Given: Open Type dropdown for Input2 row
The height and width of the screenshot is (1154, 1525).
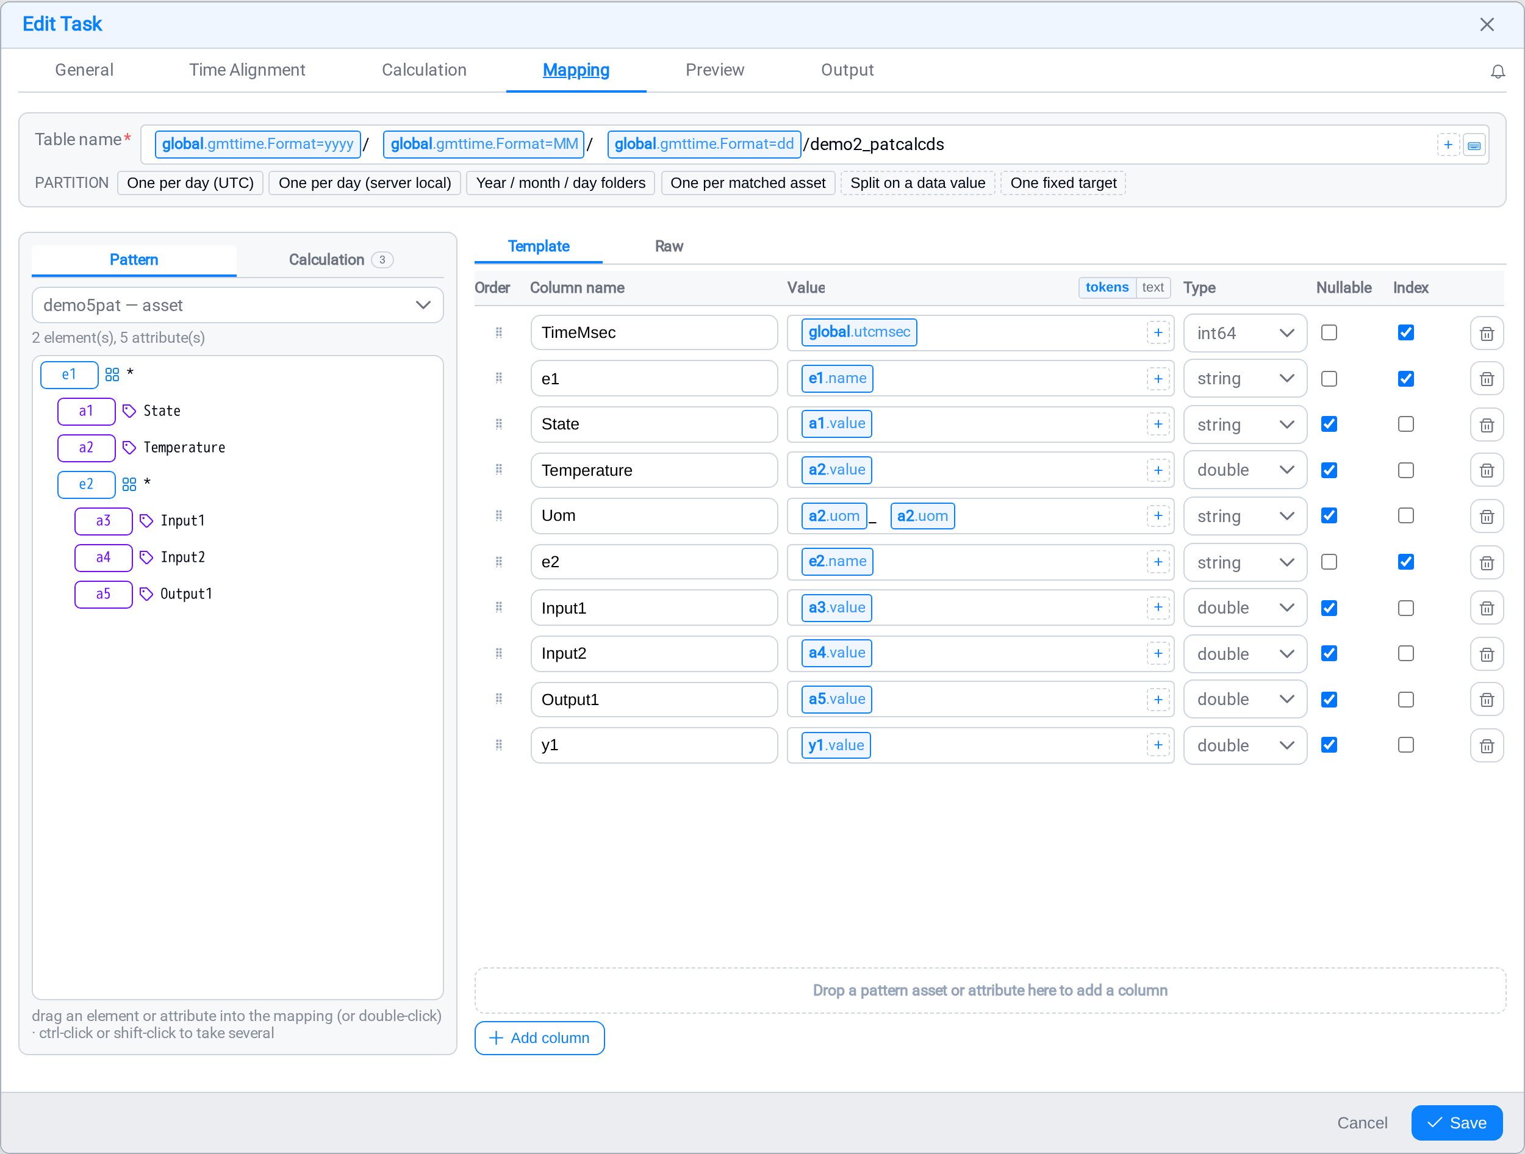Looking at the screenshot, I should pyautogui.click(x=1244, y=653).
